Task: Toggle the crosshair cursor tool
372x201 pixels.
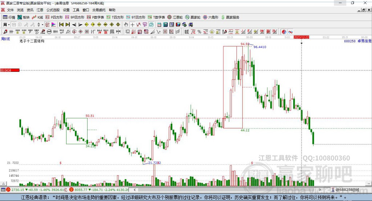Action: 132,25
